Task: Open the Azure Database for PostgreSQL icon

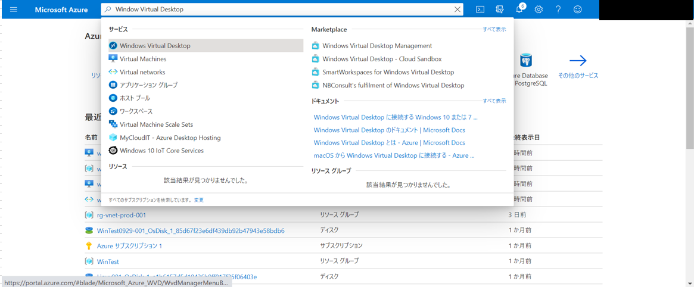Action: pyautogui.click(x=526, y=61)
